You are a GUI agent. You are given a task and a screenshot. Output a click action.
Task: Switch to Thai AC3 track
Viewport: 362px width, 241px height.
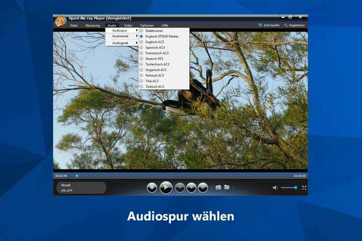click(x=164, y=81)
